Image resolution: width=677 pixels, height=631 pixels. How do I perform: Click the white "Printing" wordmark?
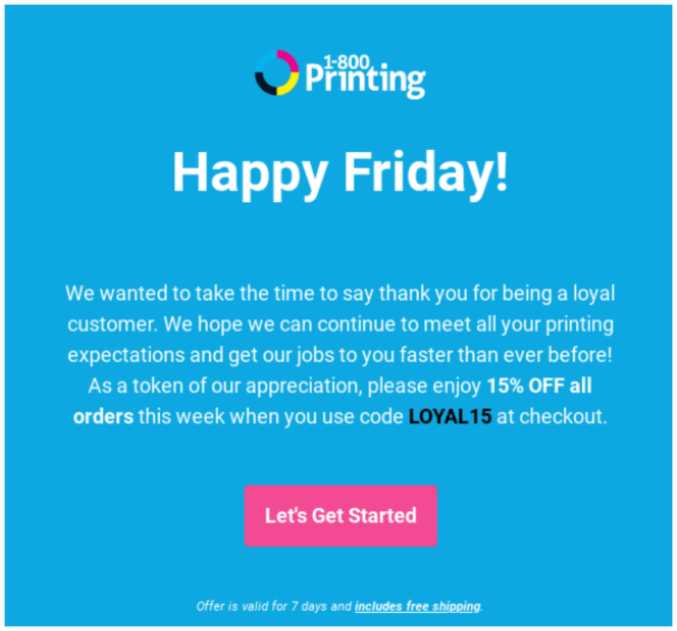(365, 81)
